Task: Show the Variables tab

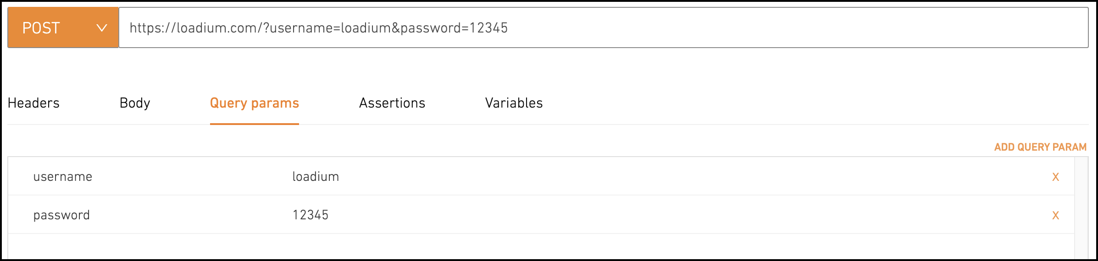Action: click(x=514, y=103)
